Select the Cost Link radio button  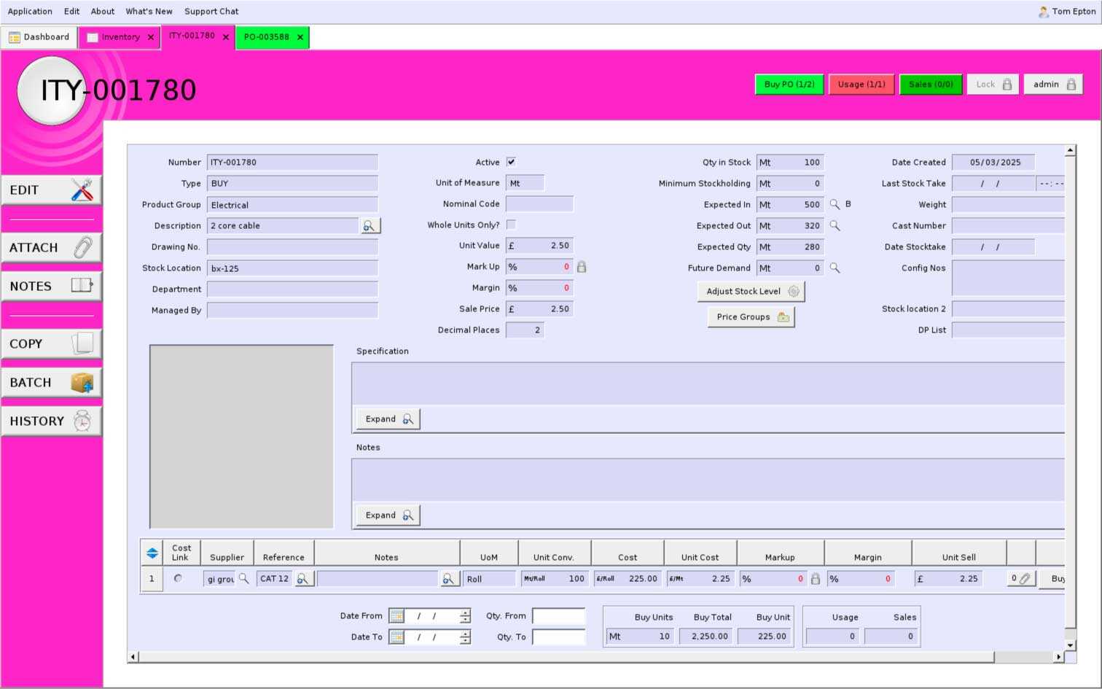(178, 578)
